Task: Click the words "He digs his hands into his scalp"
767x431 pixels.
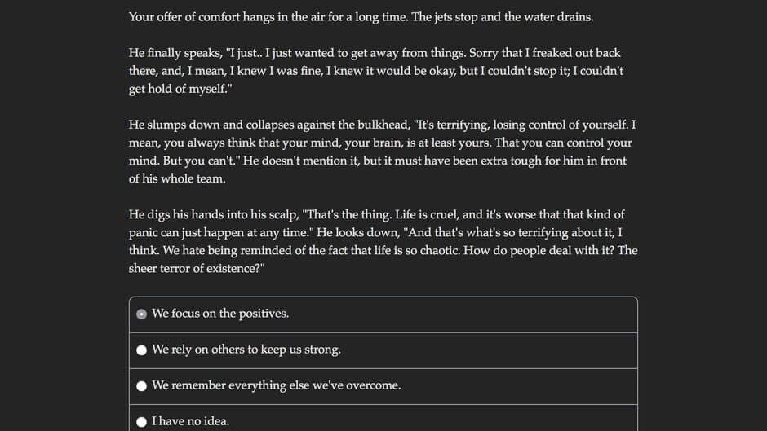Action: (211, 214)
